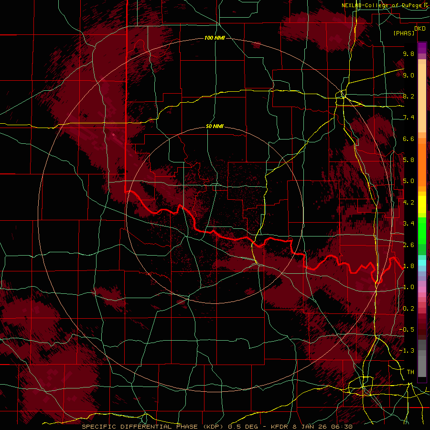The width and height of the screenshot is (430, 430).
Task: Select the cyan swatch beside 1.8
Action: [x=422, y=262]
